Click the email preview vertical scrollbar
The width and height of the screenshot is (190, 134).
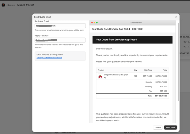[x=178, y=61]
